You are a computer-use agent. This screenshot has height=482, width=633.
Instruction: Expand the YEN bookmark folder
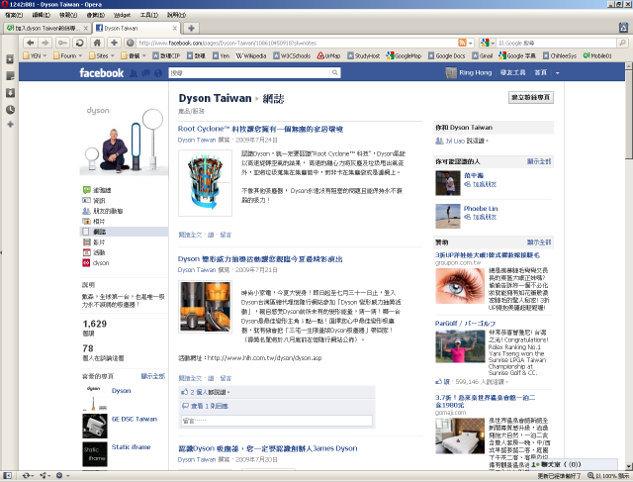[x=35, y=55]
